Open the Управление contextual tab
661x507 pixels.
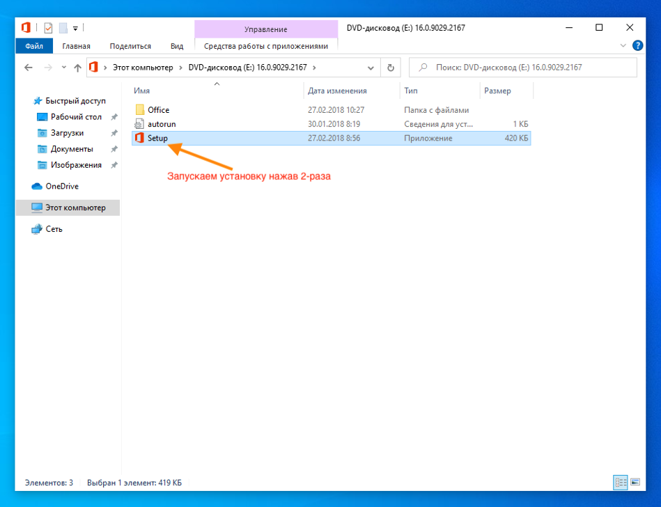click(266, 29)
